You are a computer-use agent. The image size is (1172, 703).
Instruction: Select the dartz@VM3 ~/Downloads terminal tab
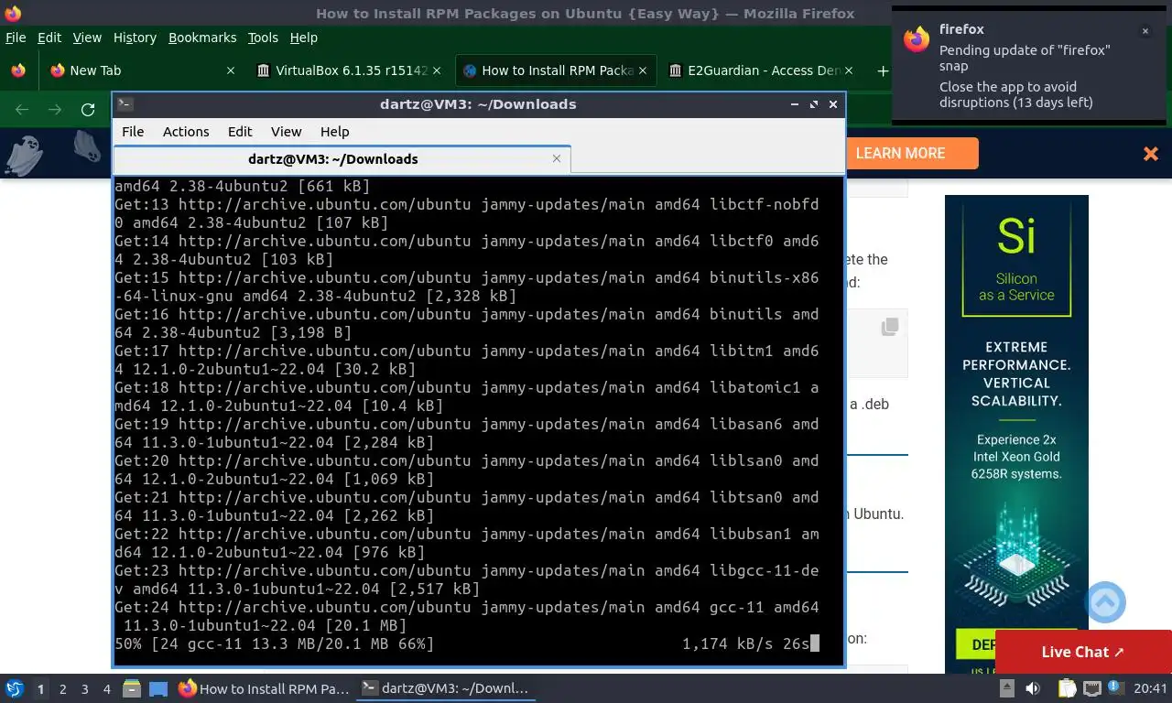point(342,158)
